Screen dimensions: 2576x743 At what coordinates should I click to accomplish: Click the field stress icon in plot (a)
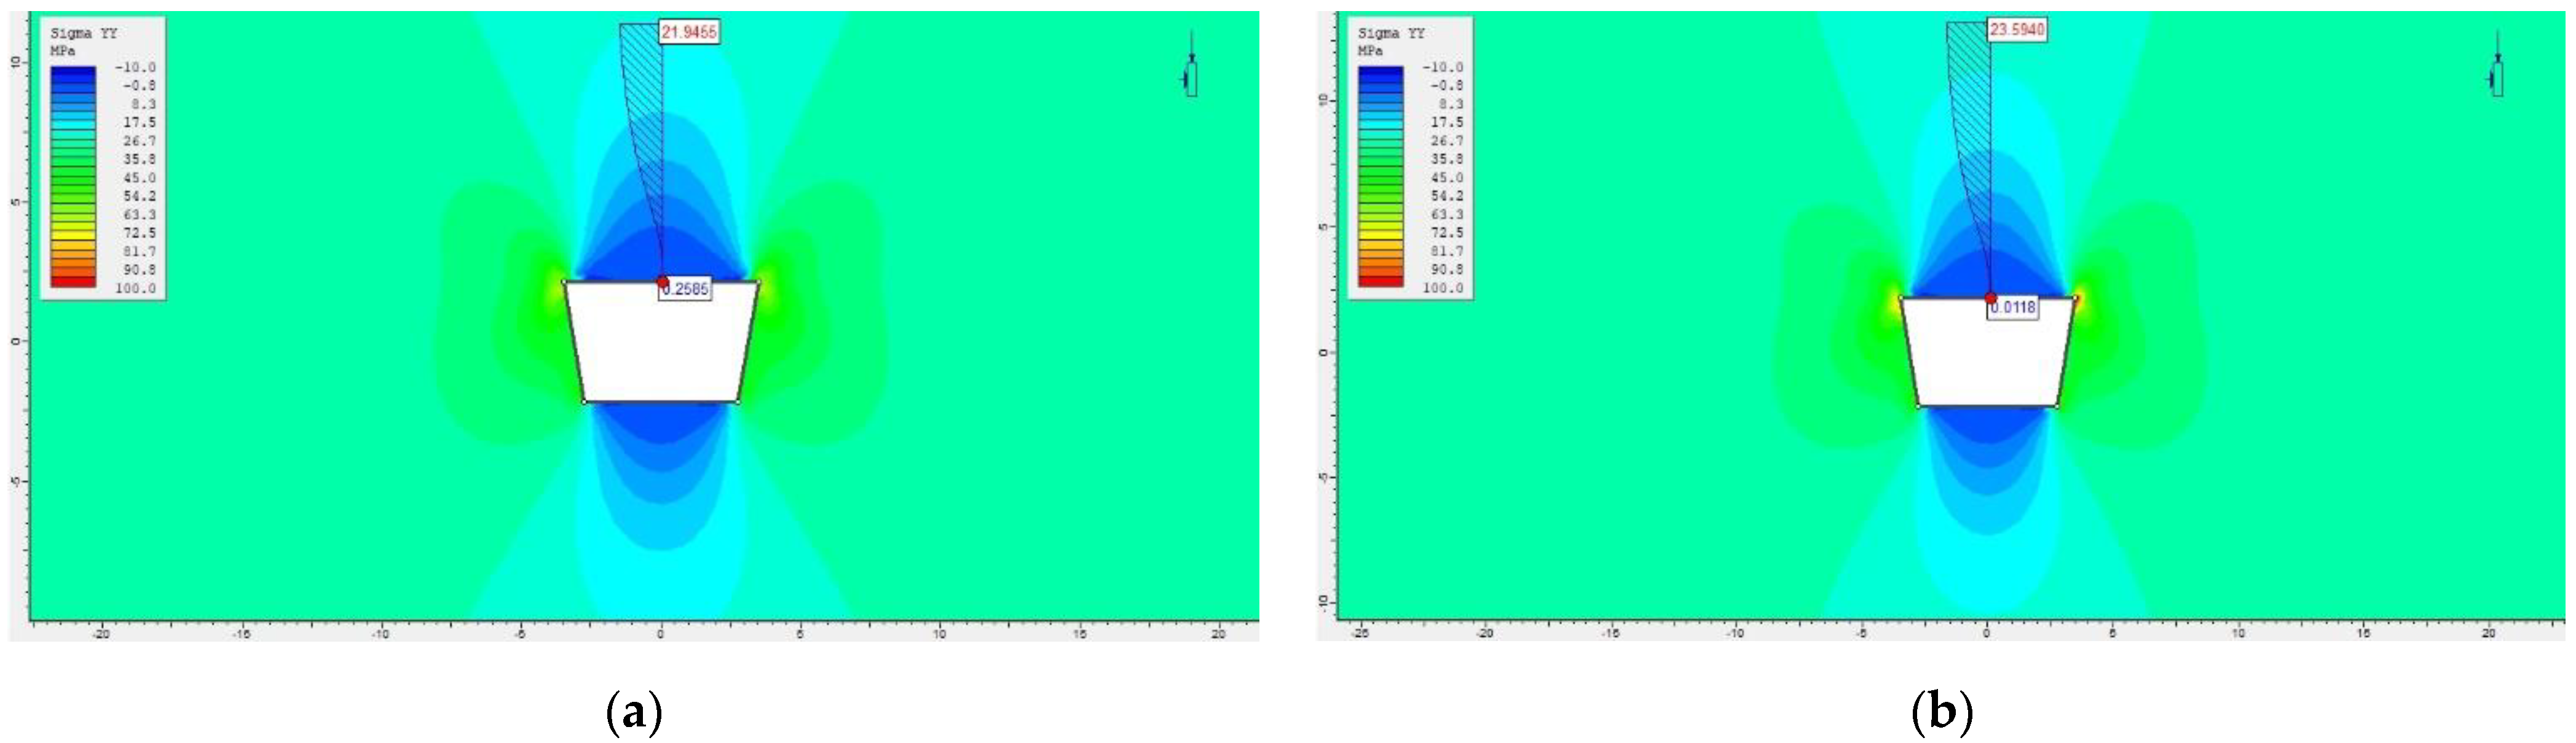coord(1190,70)
